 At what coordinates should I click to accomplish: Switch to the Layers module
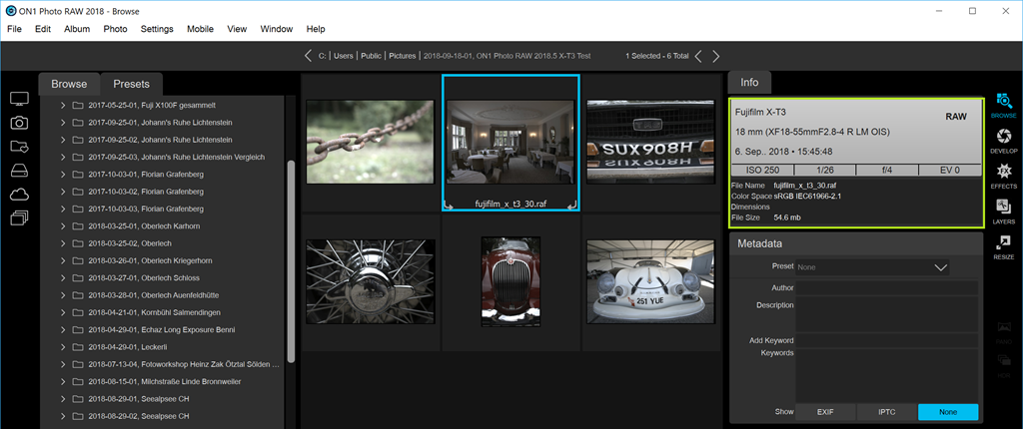tap(1003, 211)
